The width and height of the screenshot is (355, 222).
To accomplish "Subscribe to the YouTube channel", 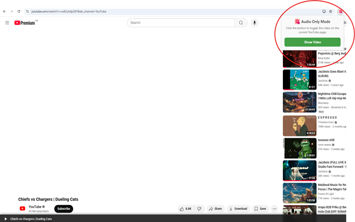I will pos(64,209).
